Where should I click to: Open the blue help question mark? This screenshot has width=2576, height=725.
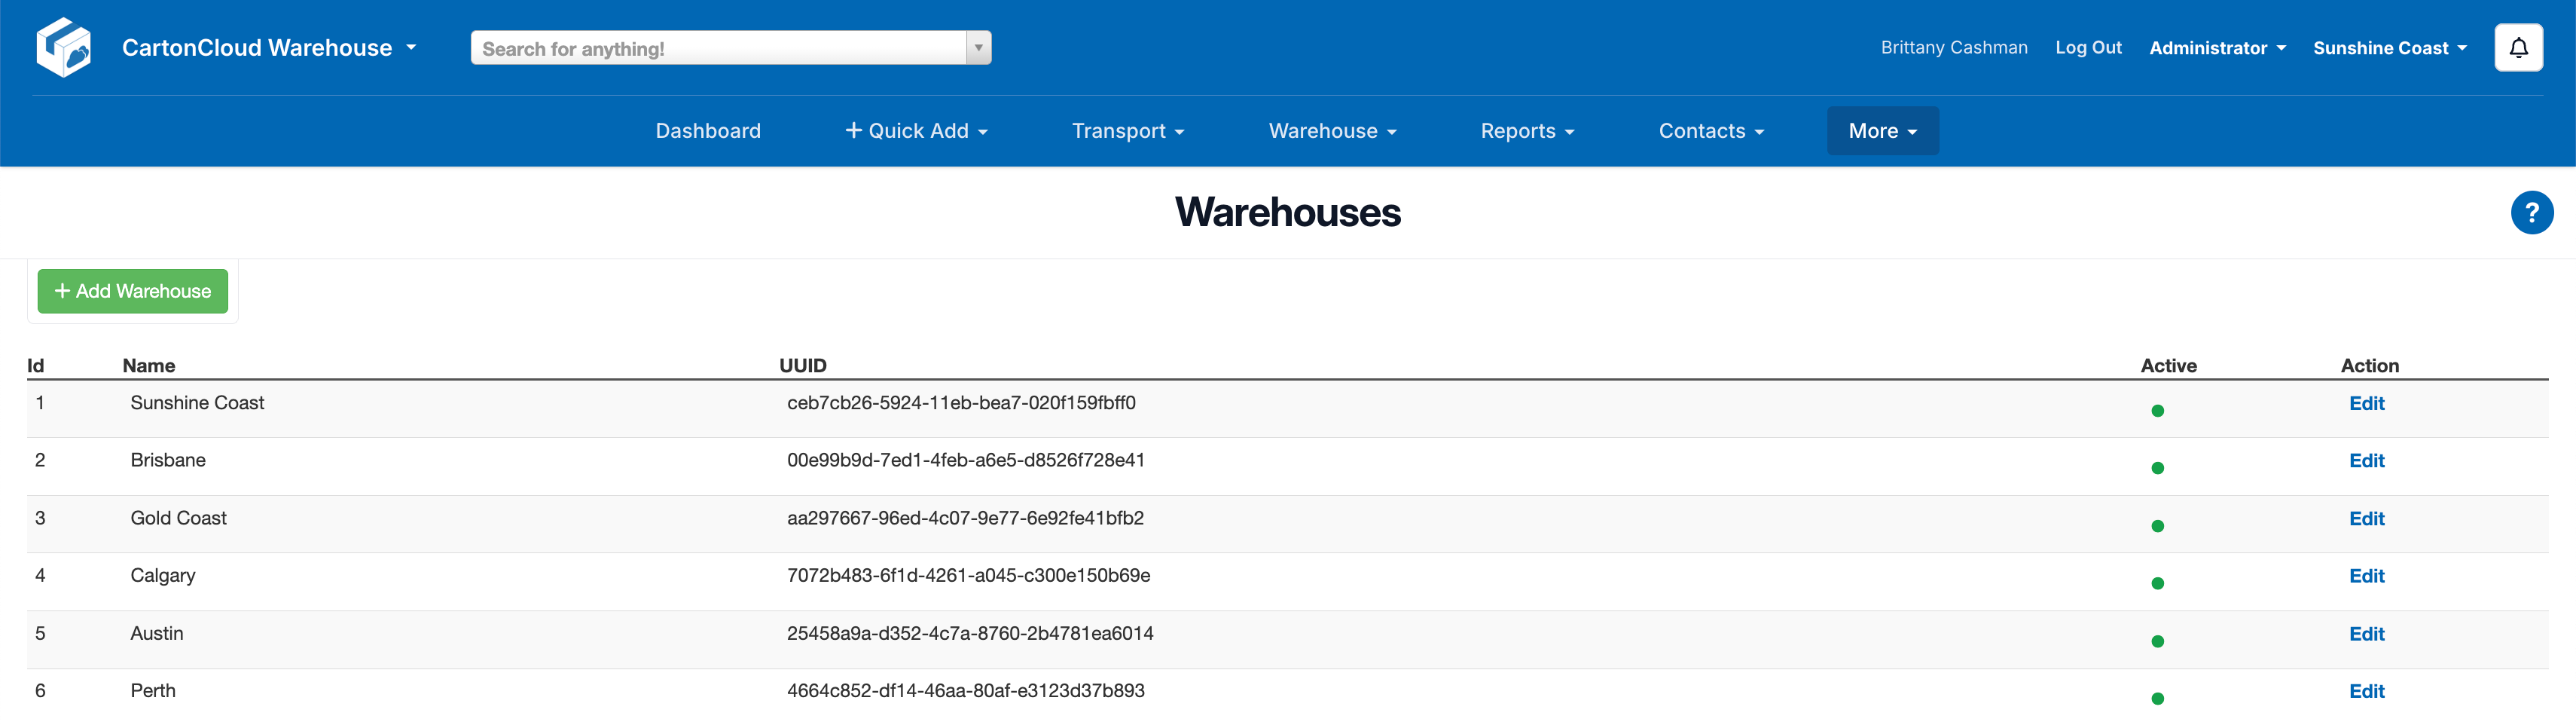point(2531,212)
